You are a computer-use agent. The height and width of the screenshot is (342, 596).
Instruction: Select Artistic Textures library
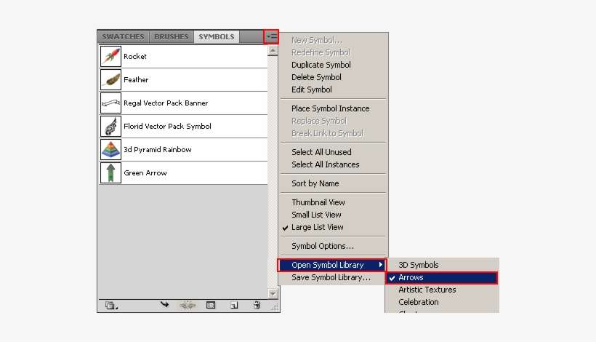[x=427, y=290]
